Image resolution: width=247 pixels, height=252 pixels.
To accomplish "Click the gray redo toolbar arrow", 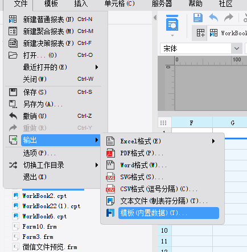I will [229, 18].
